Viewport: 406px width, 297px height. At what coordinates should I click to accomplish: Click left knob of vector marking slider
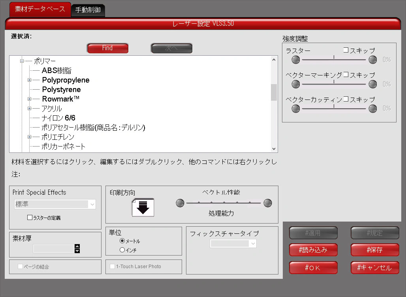pyautogui.click(x=295, y=84)
